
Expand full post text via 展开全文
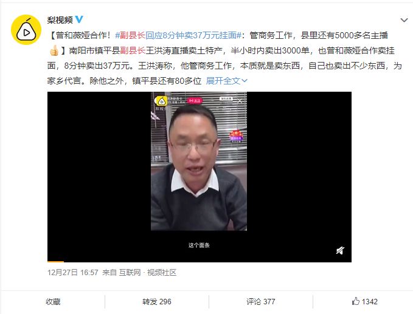coord(226,81)
